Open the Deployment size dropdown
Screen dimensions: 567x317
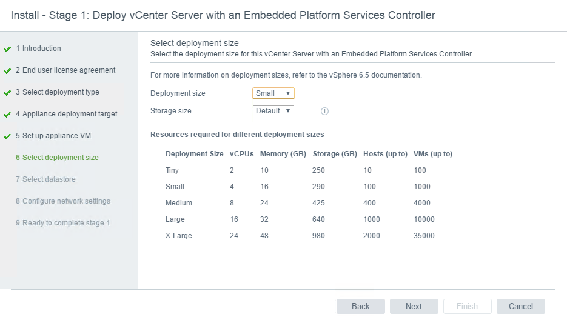[x=273, y=93]
